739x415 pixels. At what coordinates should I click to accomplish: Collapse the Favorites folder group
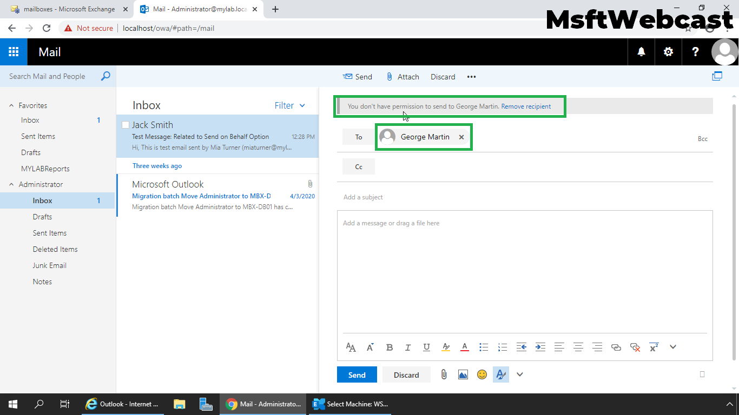tap(11, 105)
